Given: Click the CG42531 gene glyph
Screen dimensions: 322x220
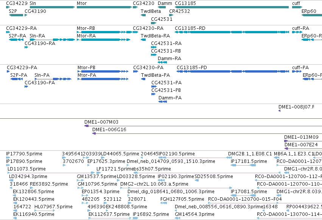Looking at the screenshot, I should pyautogui.click(x=154, y=23).
